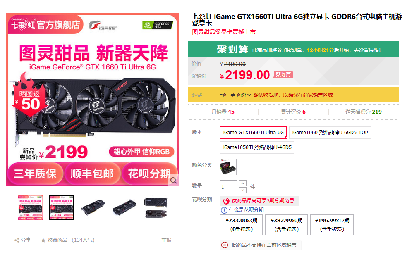
Task: Choose the ¥196.99x12期 installment plan
Action: click(x=332, y=225)
